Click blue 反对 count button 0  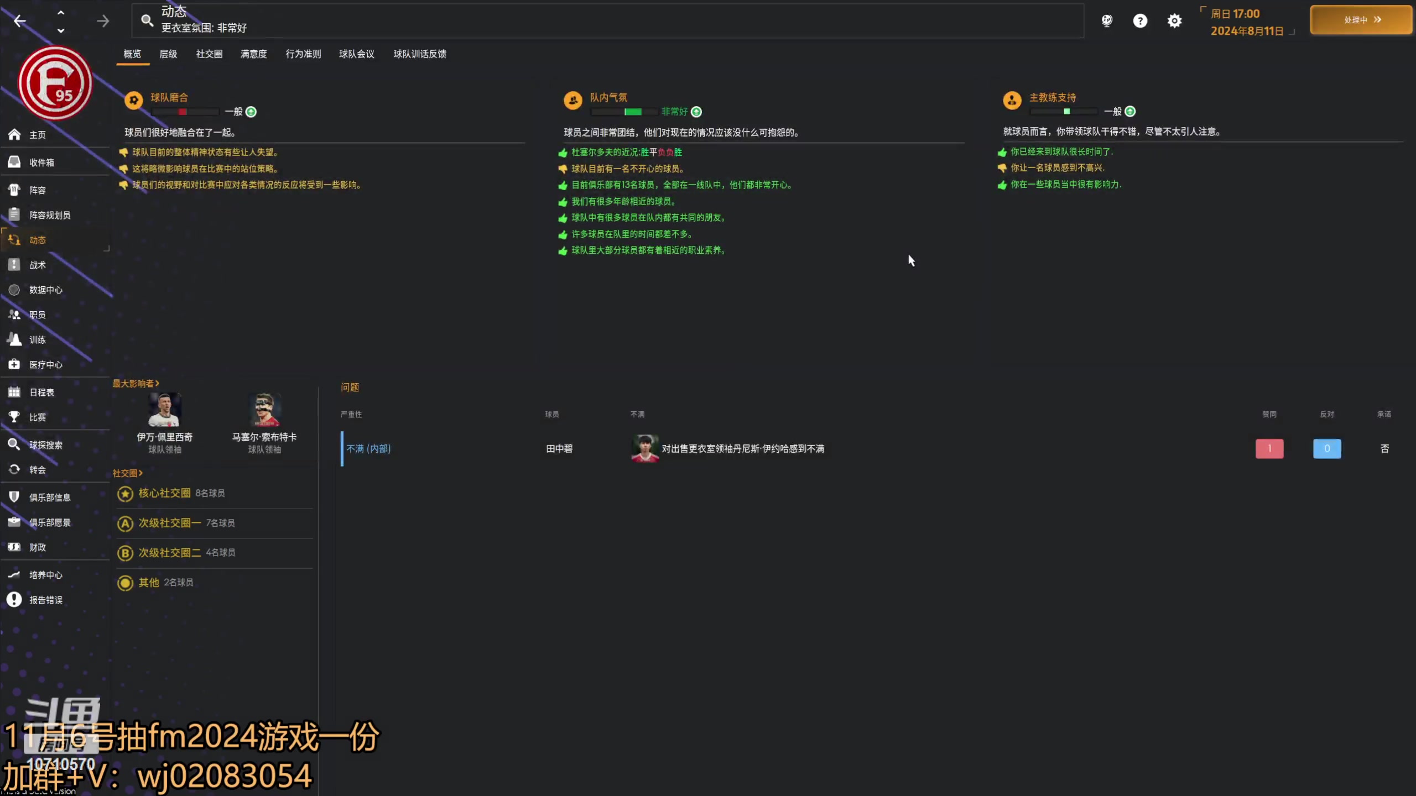click(x=1327, y=448)
